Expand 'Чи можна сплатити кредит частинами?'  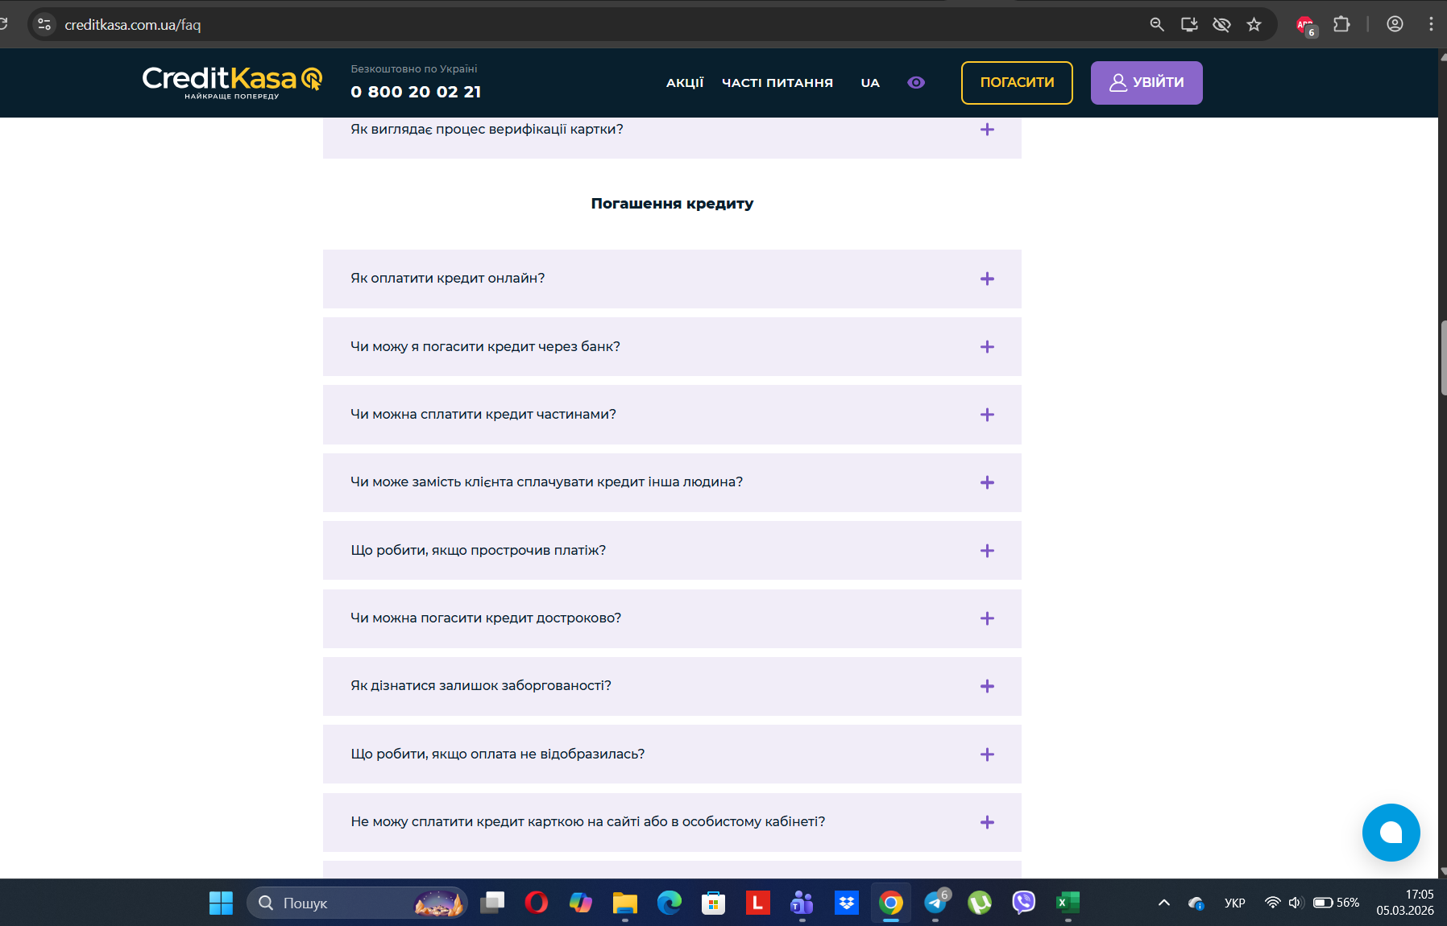pyautogui.click(x=672, y=415)
